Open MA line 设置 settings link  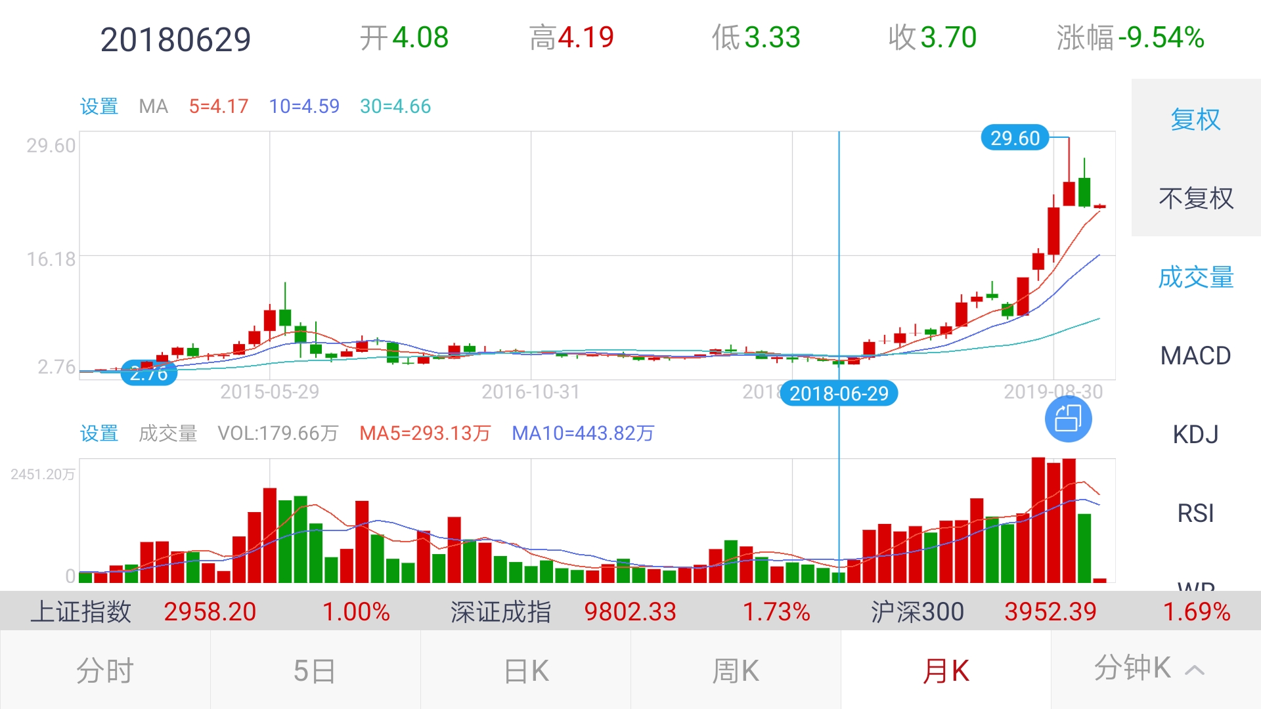[99, 106]
